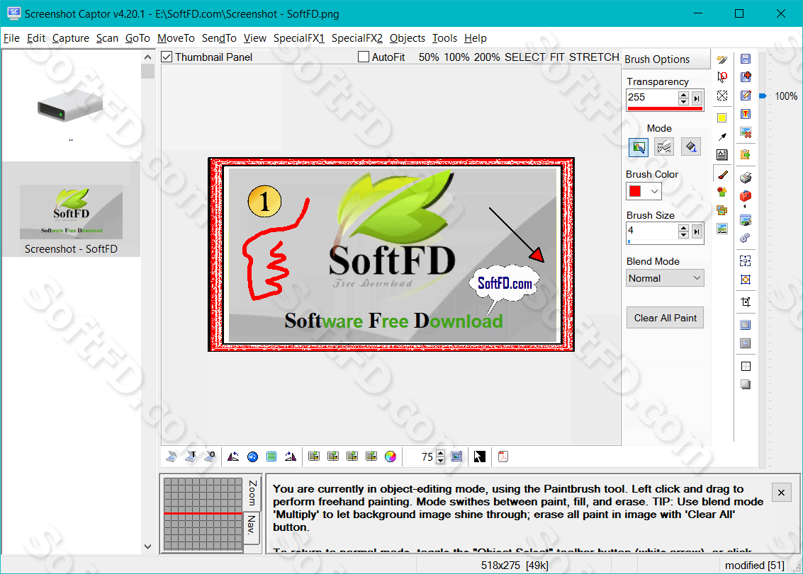Screen dimensions: 803x574
Task: Open the SendTo menu
Action: point(219,38)
